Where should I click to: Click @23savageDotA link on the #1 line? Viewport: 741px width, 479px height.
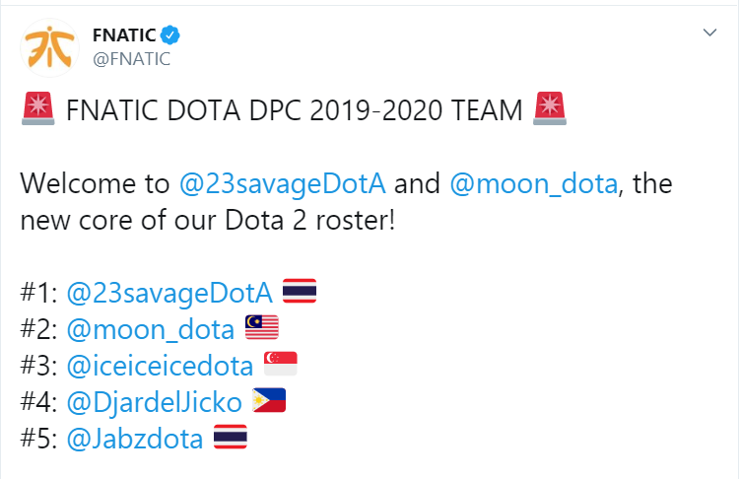click(169, 293)
